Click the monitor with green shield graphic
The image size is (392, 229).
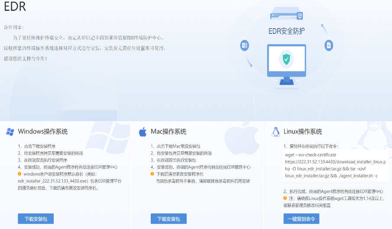click(x=286, y=65)
